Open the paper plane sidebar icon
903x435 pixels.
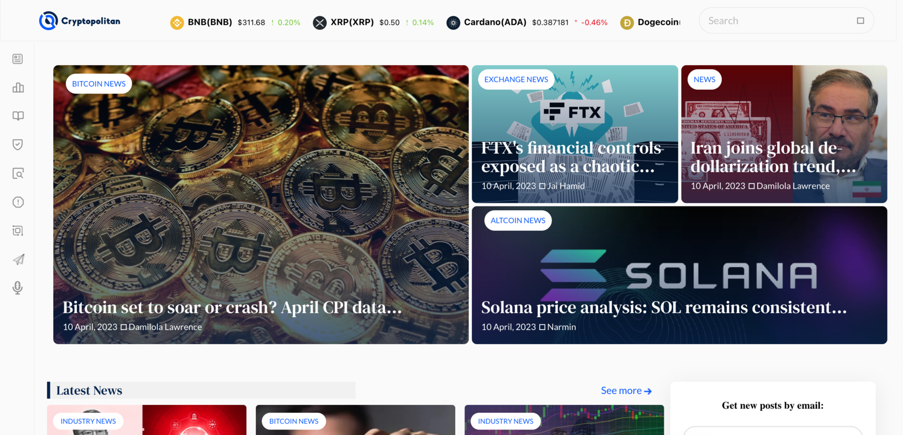[x=18, y=259]
